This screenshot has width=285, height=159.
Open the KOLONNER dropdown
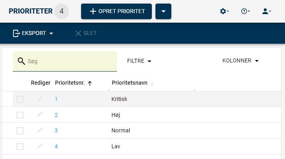(x=240, y=60)
